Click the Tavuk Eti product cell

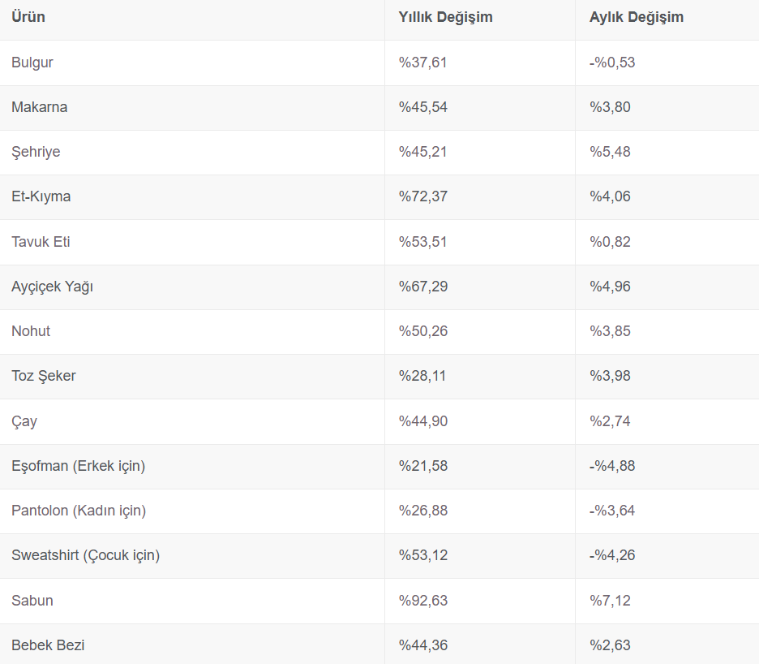point(41,242)
